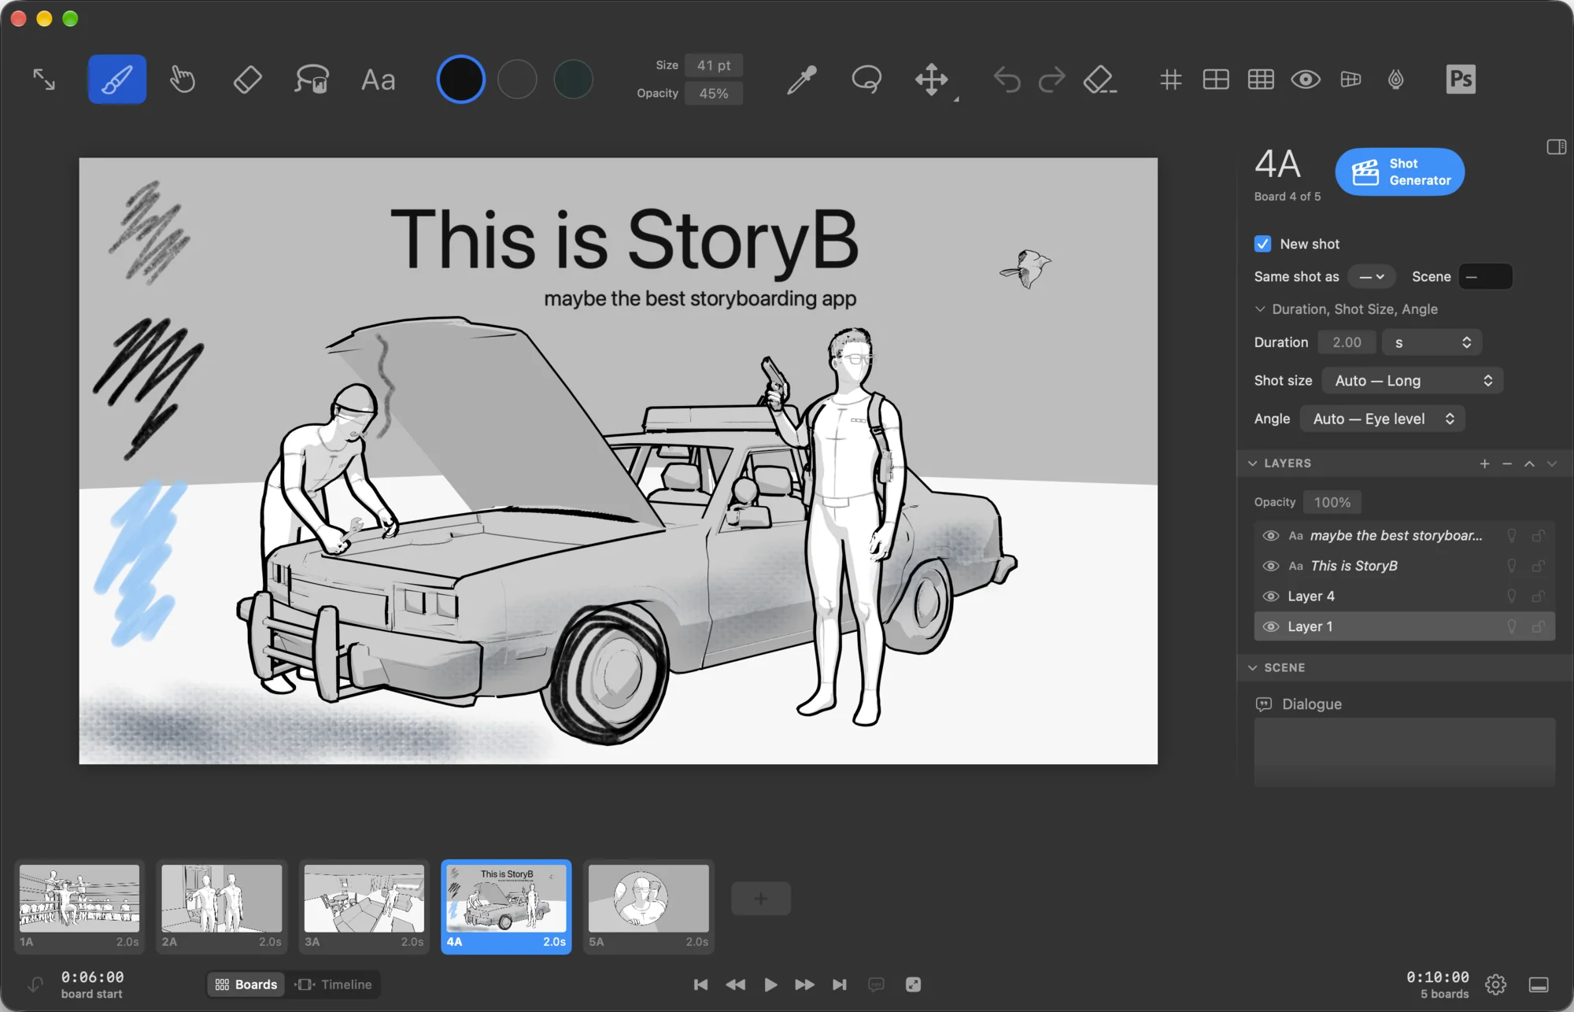Add a new layer with plus

point(1484,464)
